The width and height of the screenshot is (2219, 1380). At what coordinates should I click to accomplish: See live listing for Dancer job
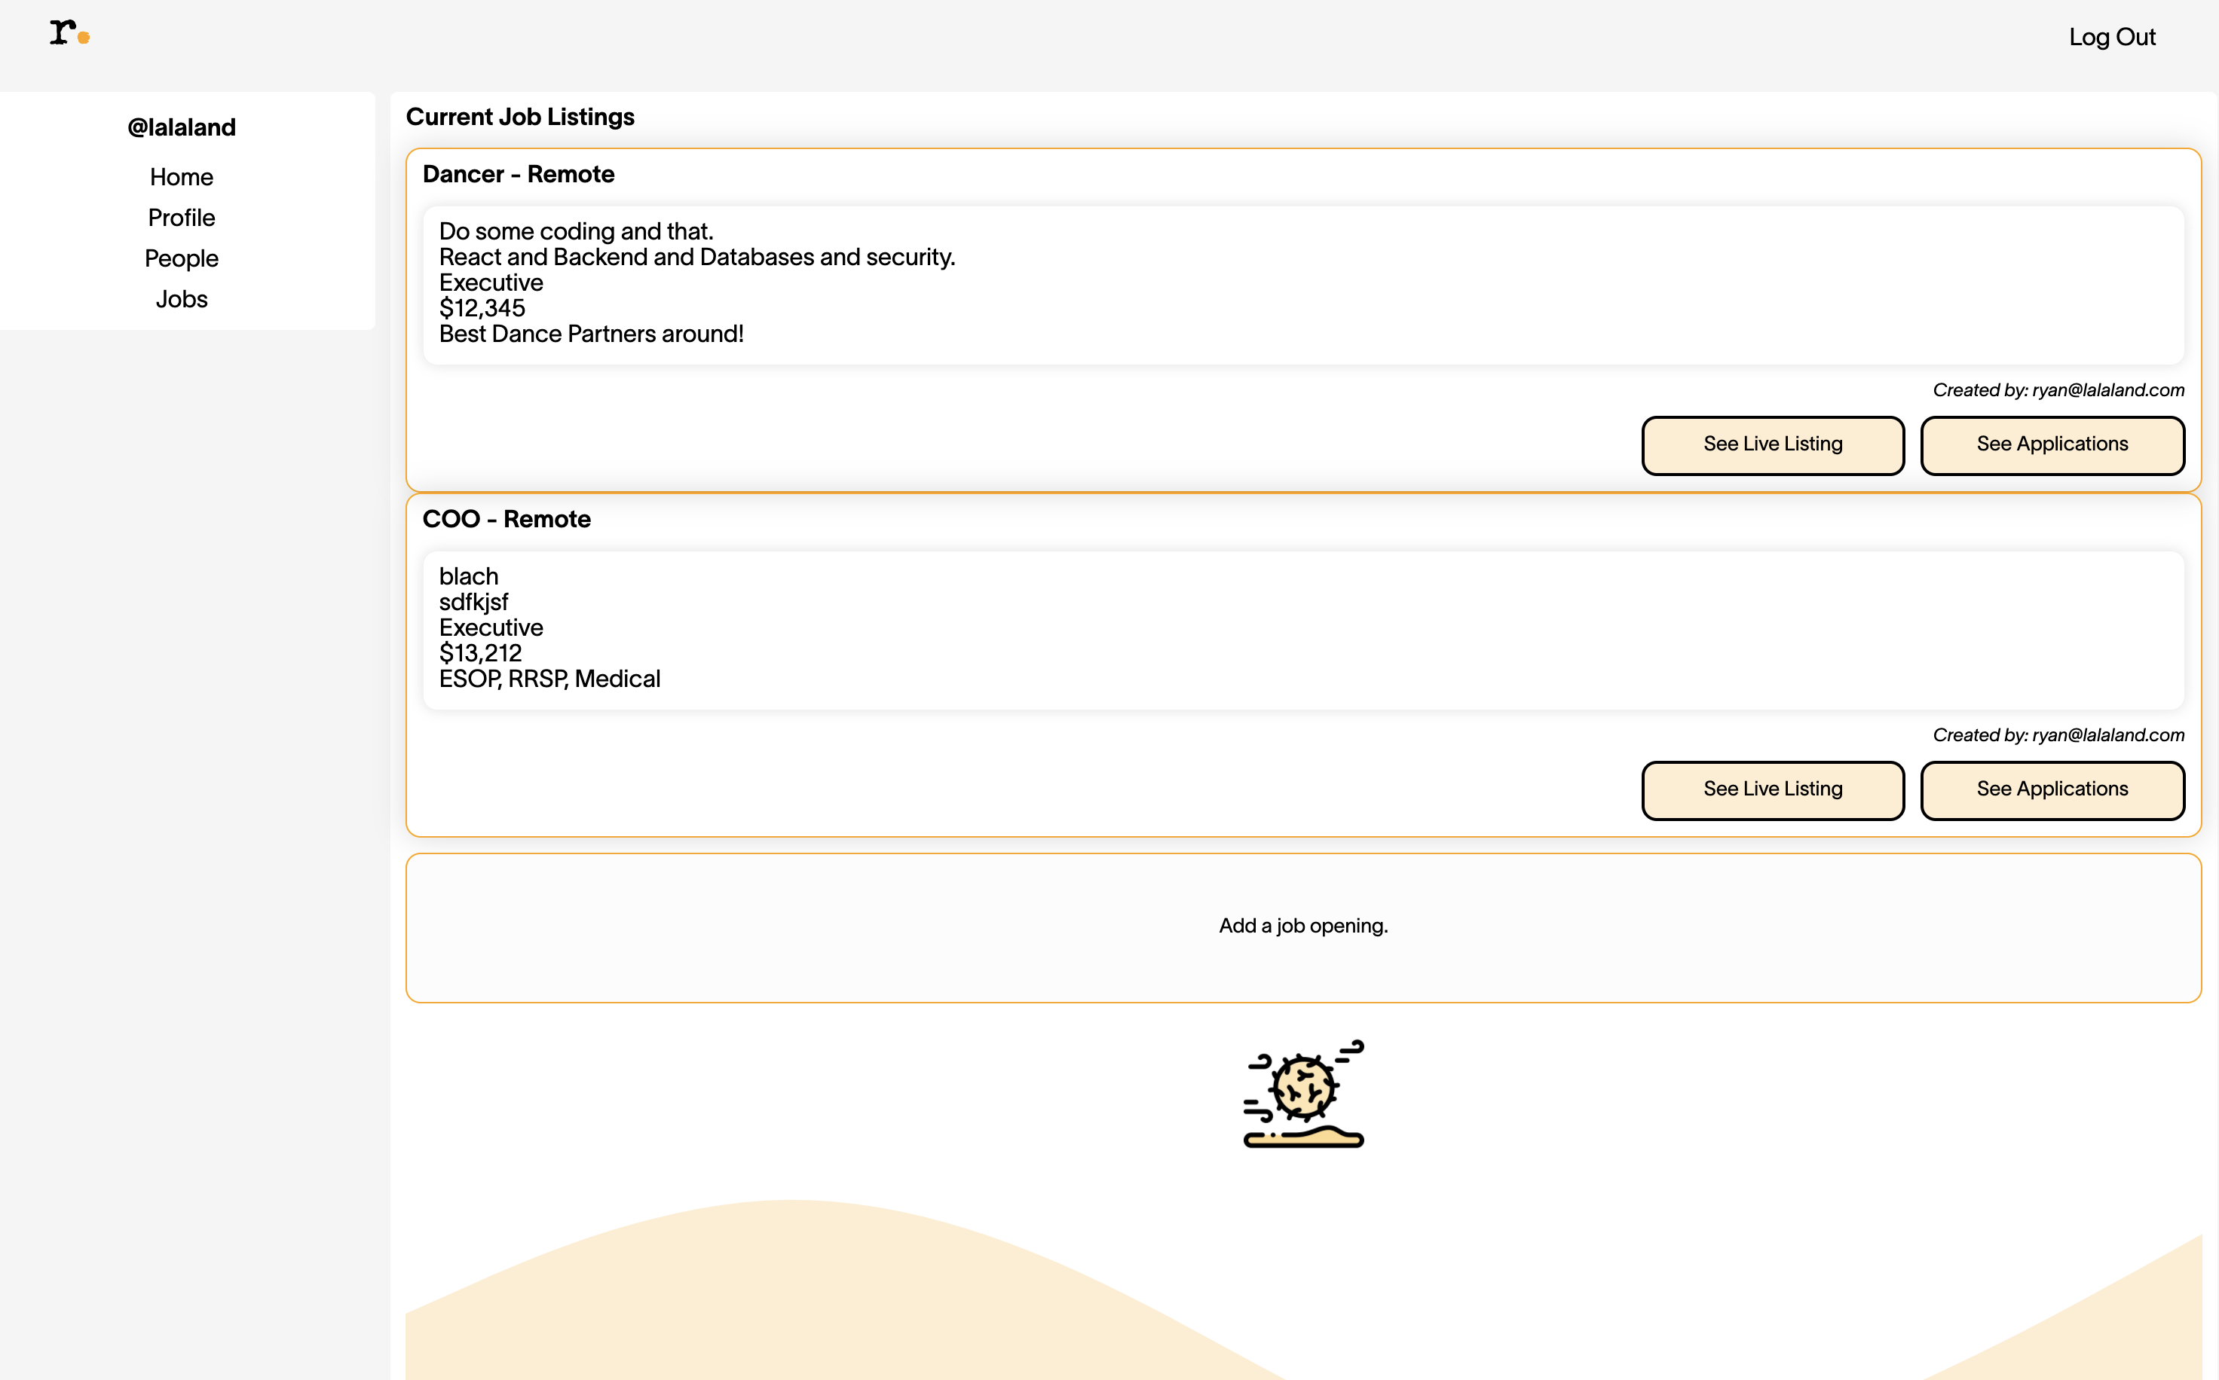point(1771,444)
